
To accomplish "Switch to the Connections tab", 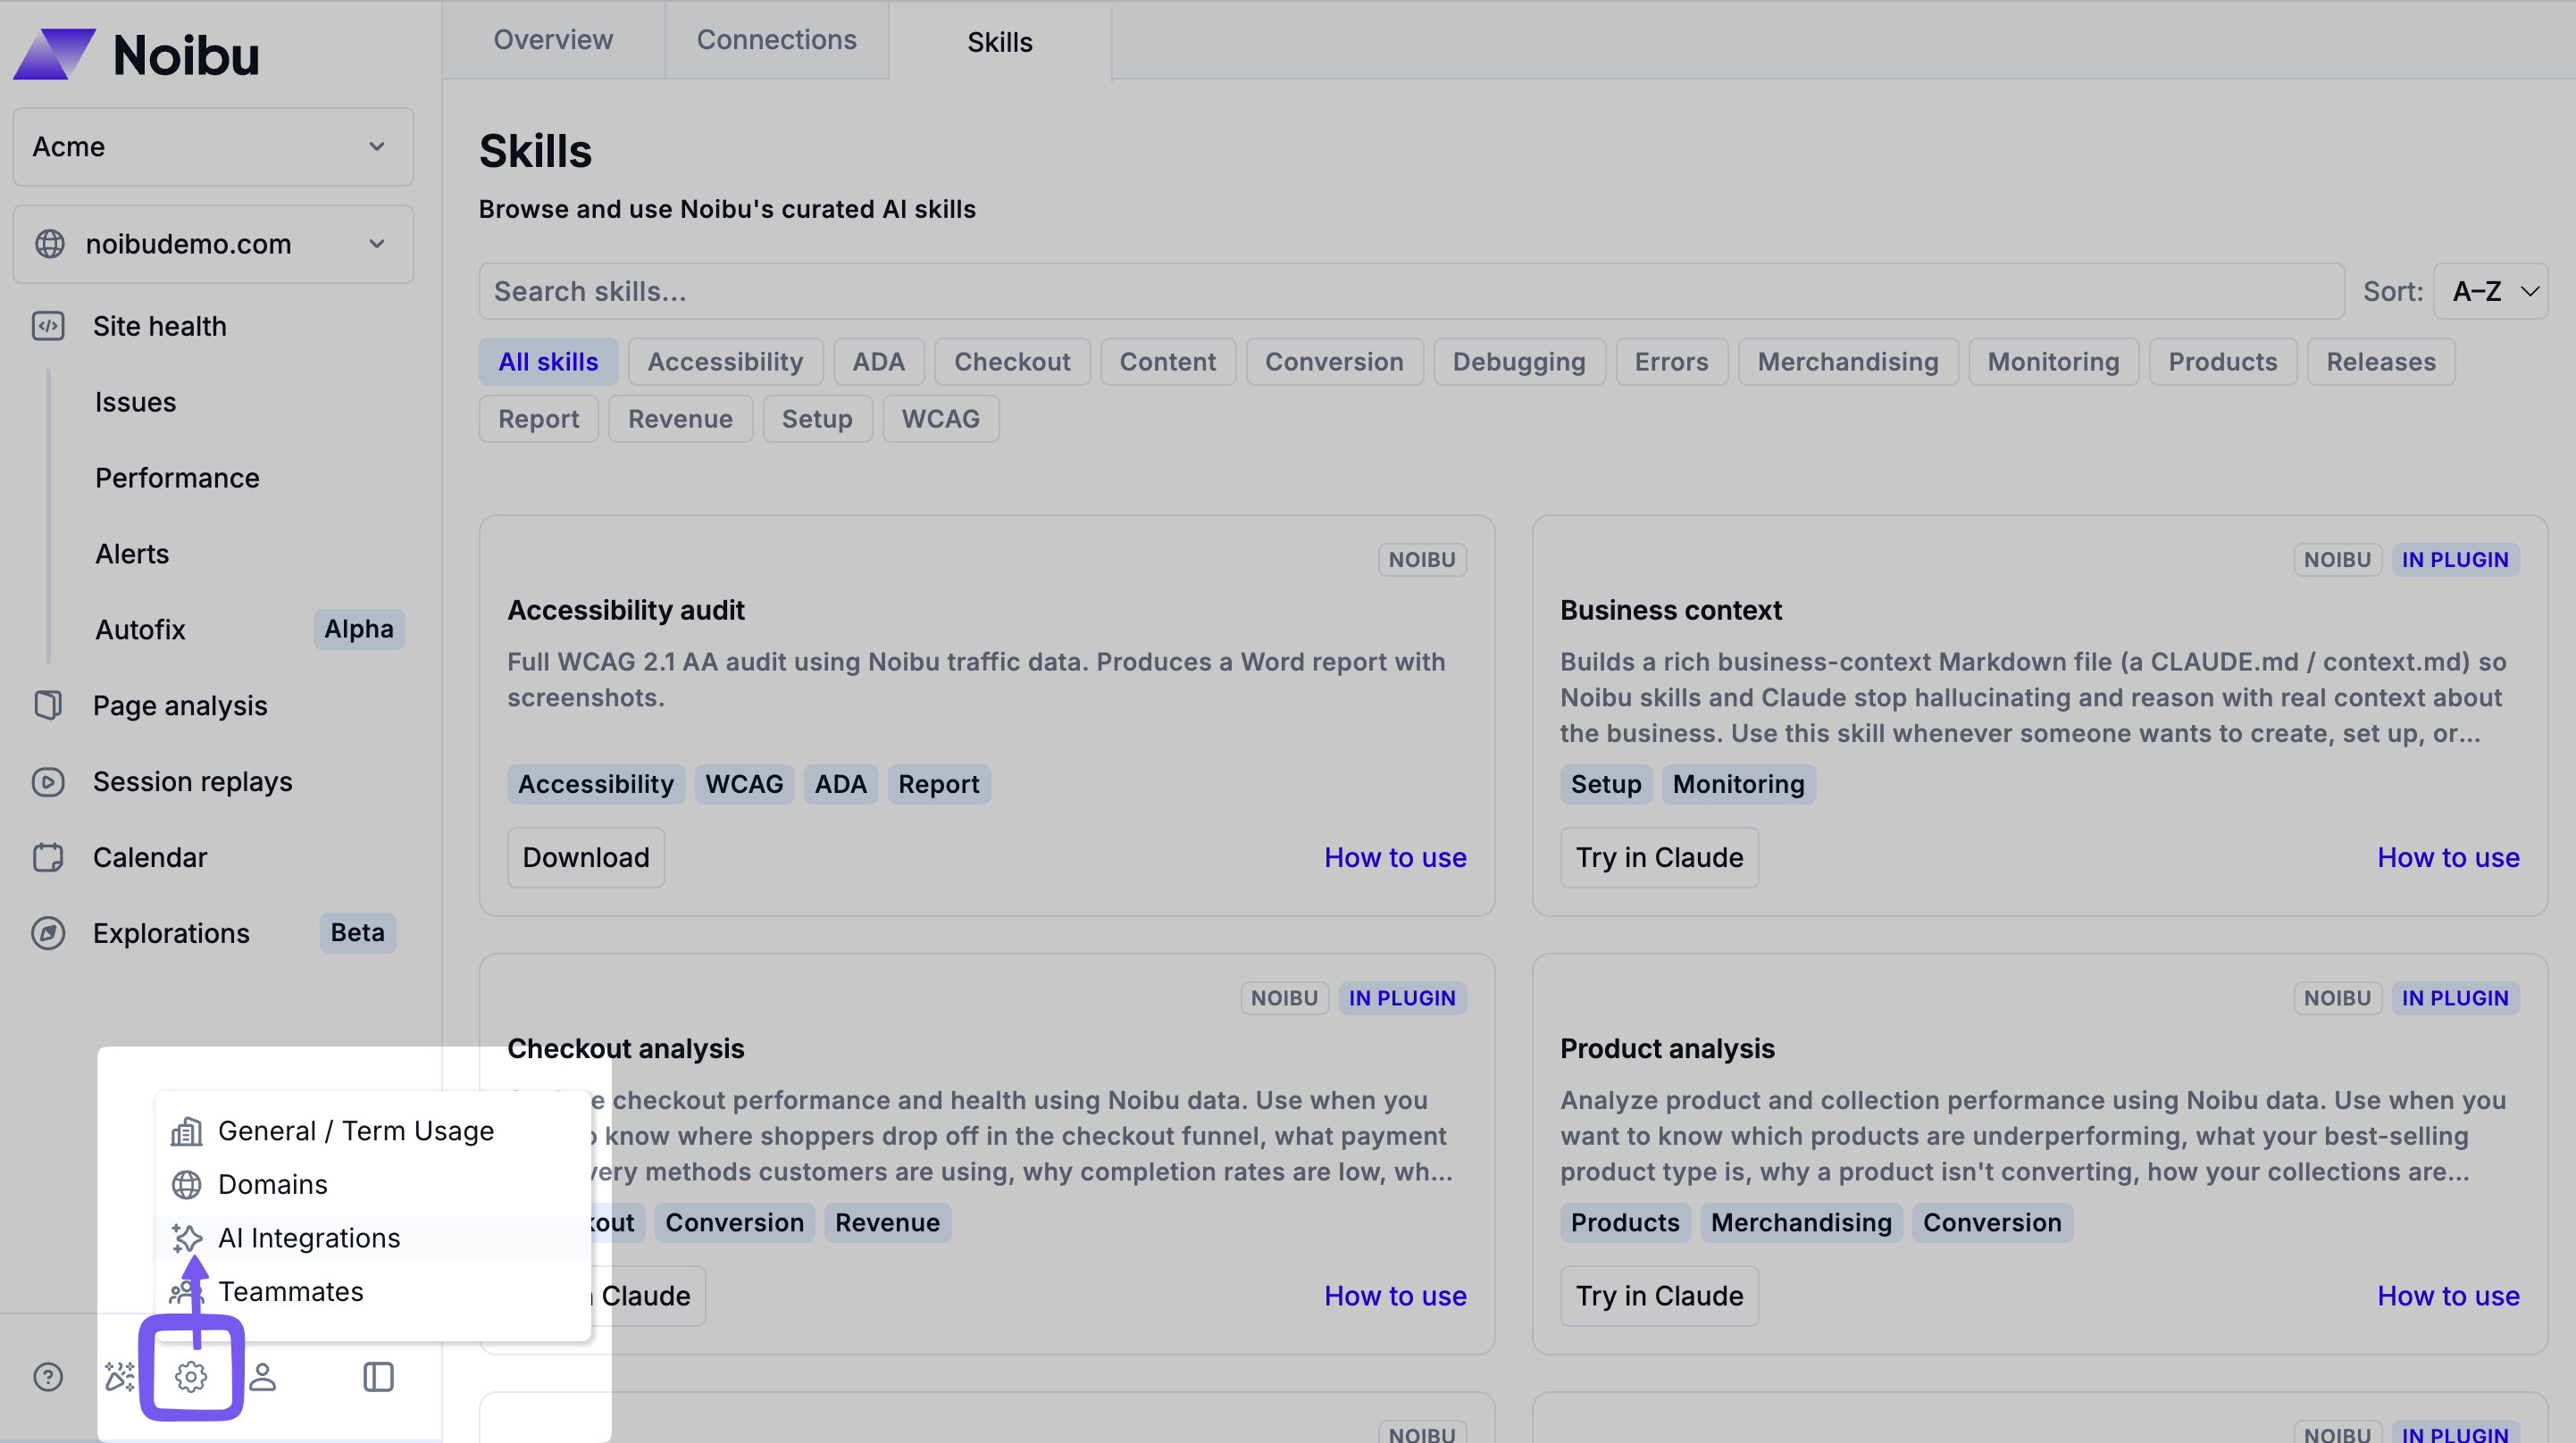I will (776, 40).
